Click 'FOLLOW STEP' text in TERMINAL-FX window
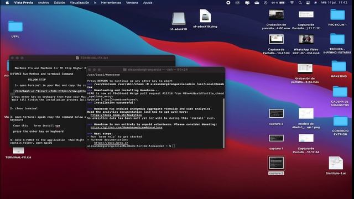 click(x=37, y=80)
